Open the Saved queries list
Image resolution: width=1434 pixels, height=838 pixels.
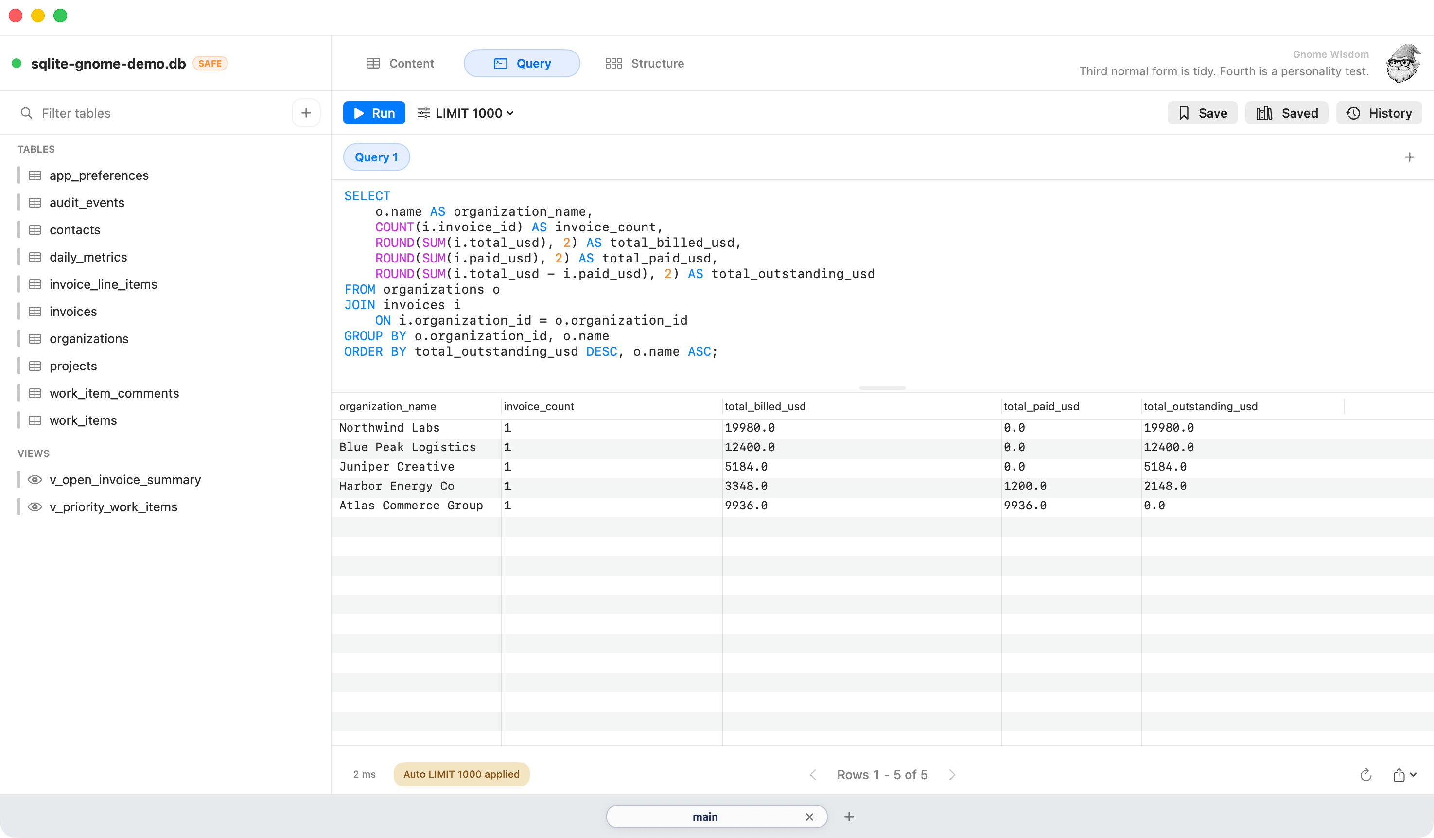click(1287, 113)
